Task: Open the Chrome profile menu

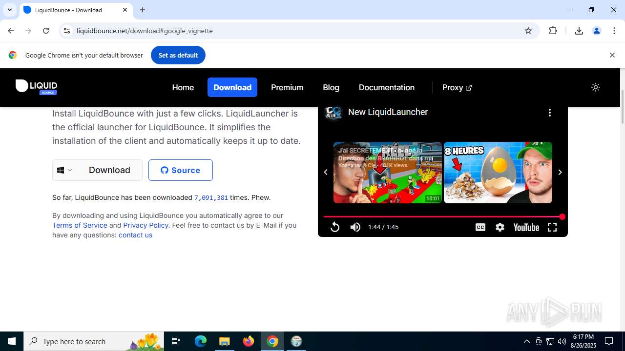Action: coord(597,31)
